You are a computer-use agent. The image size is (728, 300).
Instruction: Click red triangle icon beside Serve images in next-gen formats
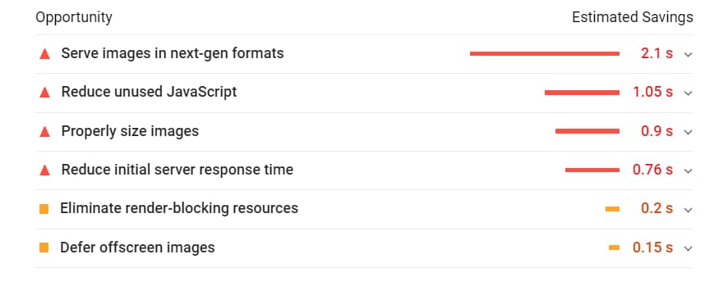(x=44, y=54)
